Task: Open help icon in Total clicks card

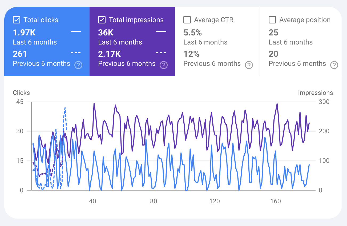Action: point(78,65)
